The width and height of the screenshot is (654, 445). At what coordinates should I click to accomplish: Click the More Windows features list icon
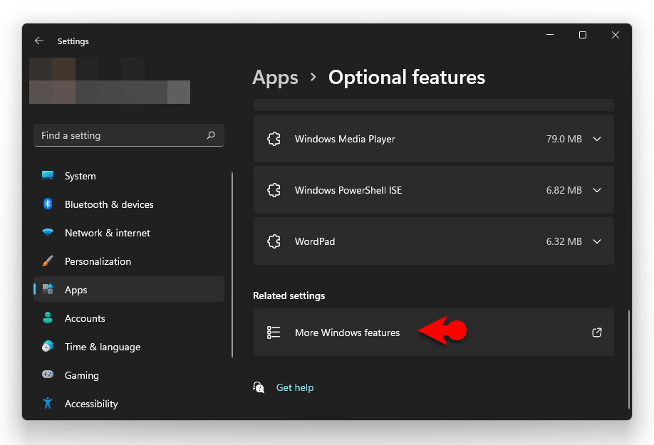point(274,333)
